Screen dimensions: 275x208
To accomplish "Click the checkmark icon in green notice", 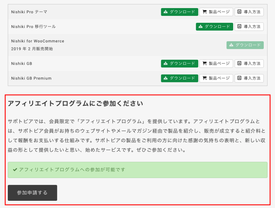I will coord(15,170).
